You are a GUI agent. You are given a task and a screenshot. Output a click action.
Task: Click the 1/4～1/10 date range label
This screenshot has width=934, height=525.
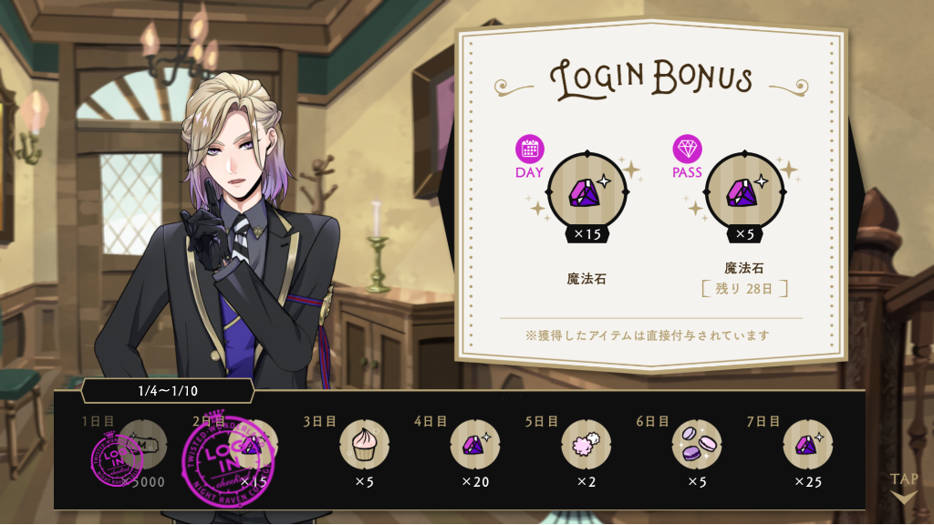pyautogui.click(x=168, y=391)
